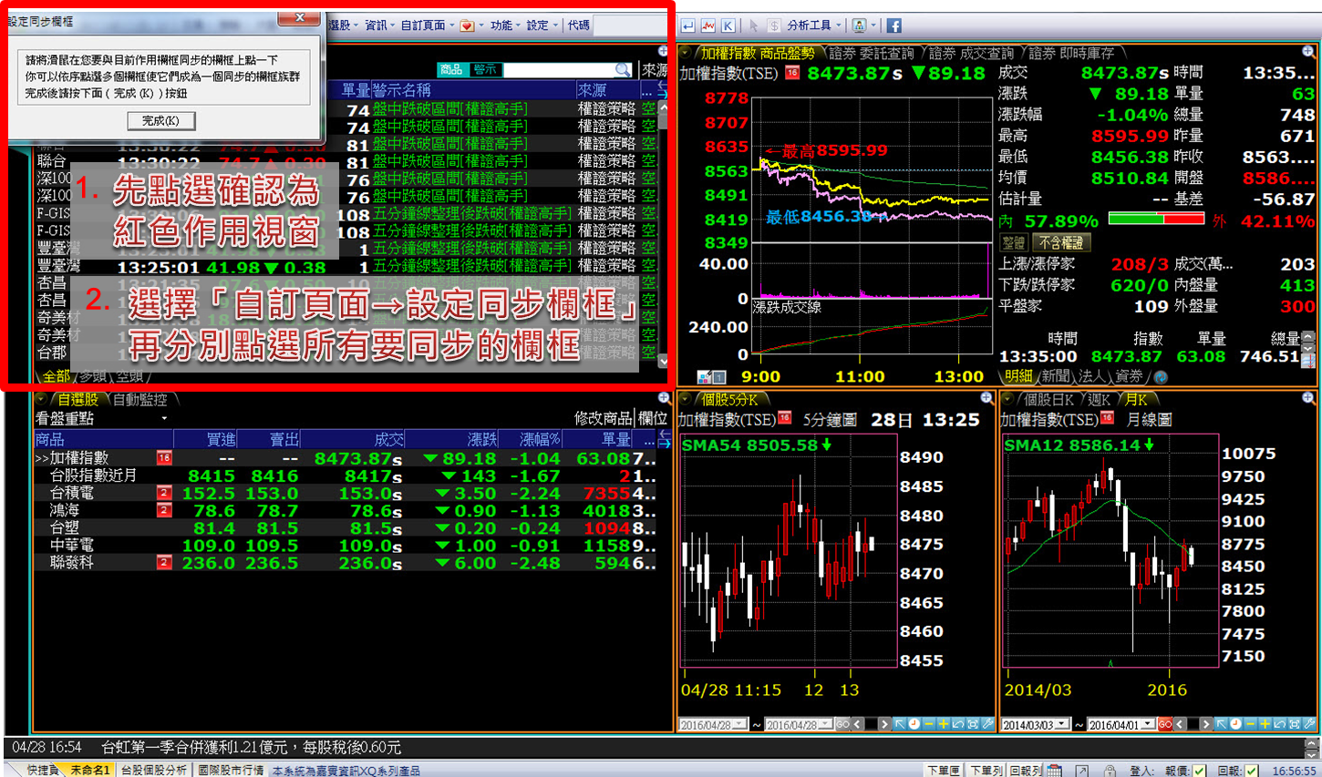Image resolution: width=1322 pixels, height=777 pixels.
Task: Click the yellow plus zoom icon on 5-minute chart
Action: pos(944,724)
